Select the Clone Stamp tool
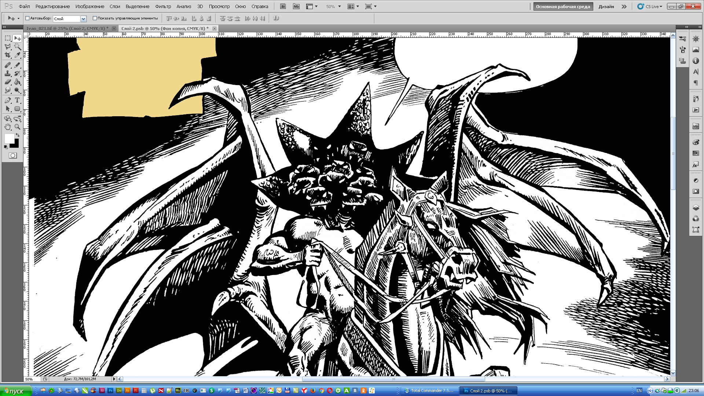Screen dimensions: 704x396 (8, 73)
